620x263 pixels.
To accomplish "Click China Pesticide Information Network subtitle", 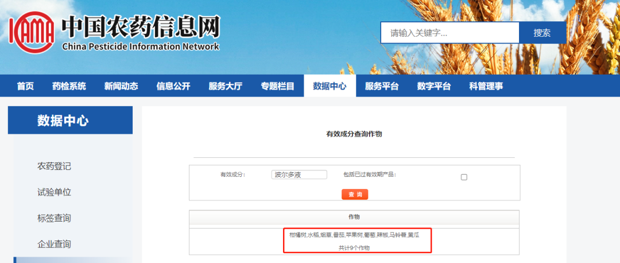I will coord(141,47).
